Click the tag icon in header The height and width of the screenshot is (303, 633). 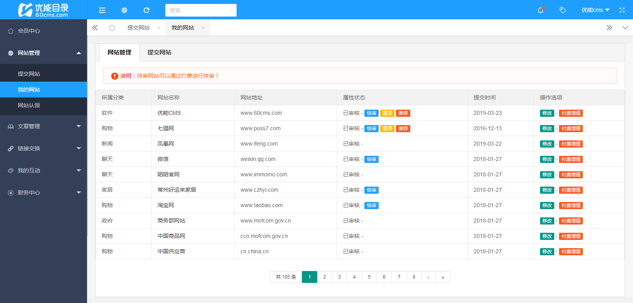(x=563, y=10)
